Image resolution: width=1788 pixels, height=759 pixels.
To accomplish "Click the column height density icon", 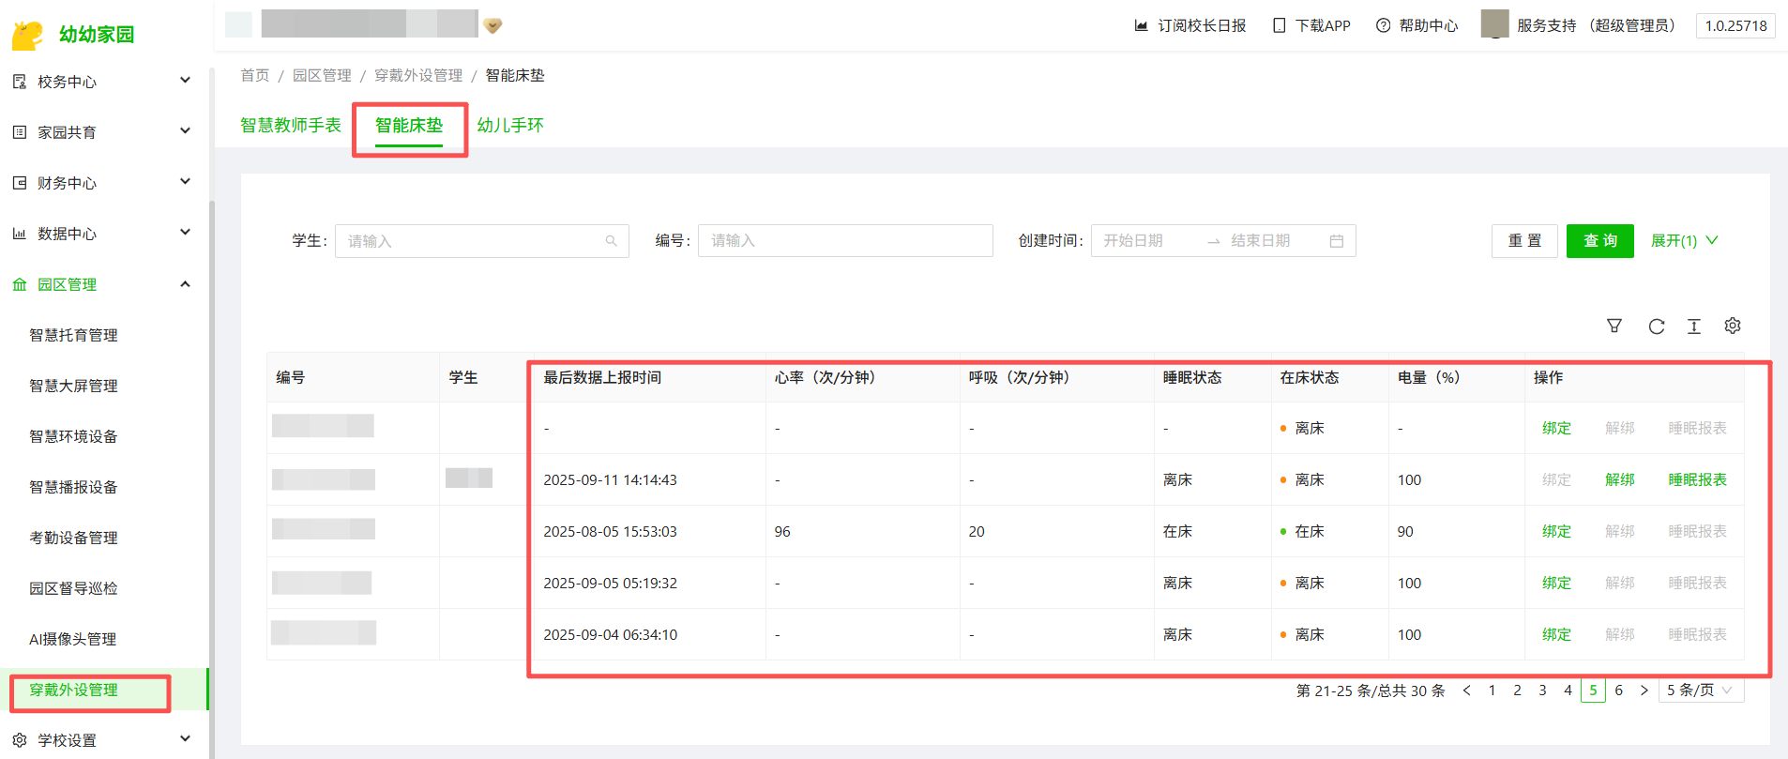I will pos(1693,326).
